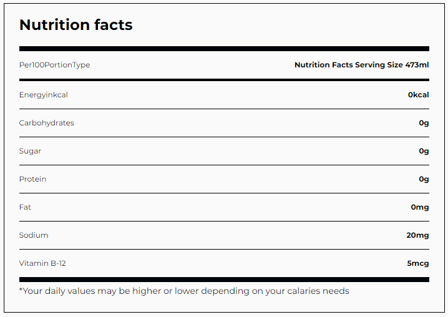448x317 pixels.
Task: Select the Energyinkcal row label
Action: coord(44,95)
